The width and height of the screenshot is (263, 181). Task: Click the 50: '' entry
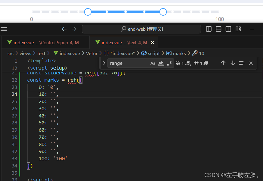tap(48, 123)
